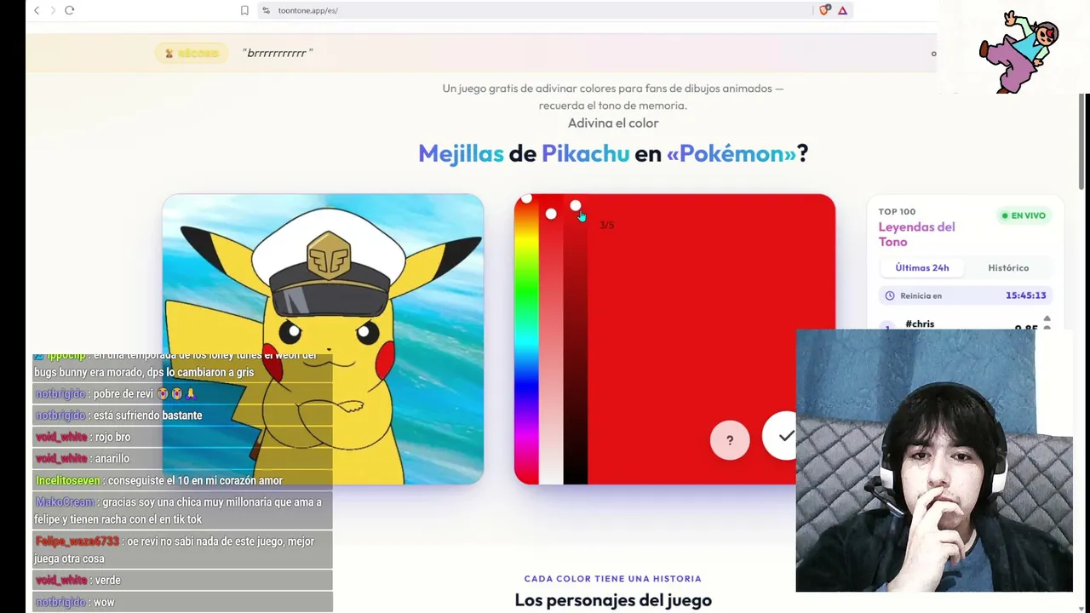Click the chat message saying rojo bro
Screen dimensions: 1090x613
[x=182, y=437]
